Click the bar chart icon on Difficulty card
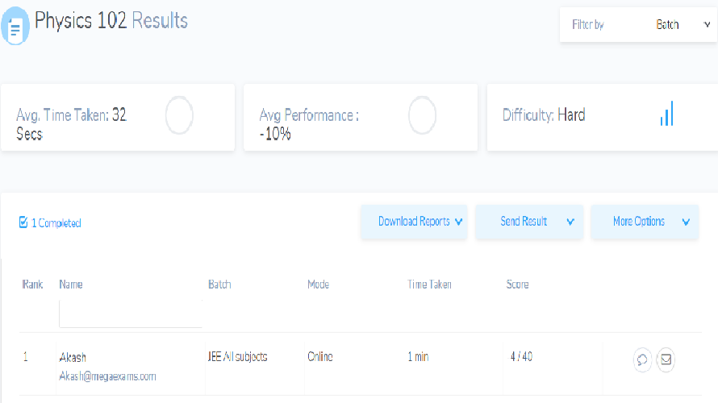Image resolution: width=718 pixels, height=403 pixels. tap(666, 114)
